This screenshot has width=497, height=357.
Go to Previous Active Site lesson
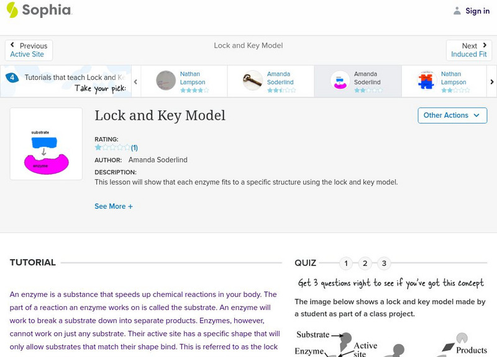click(29, 50)
